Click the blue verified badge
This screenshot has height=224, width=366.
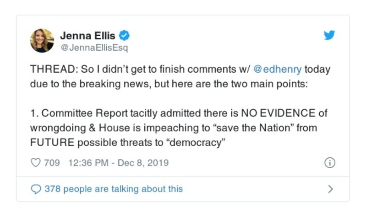tap(124, 35)
